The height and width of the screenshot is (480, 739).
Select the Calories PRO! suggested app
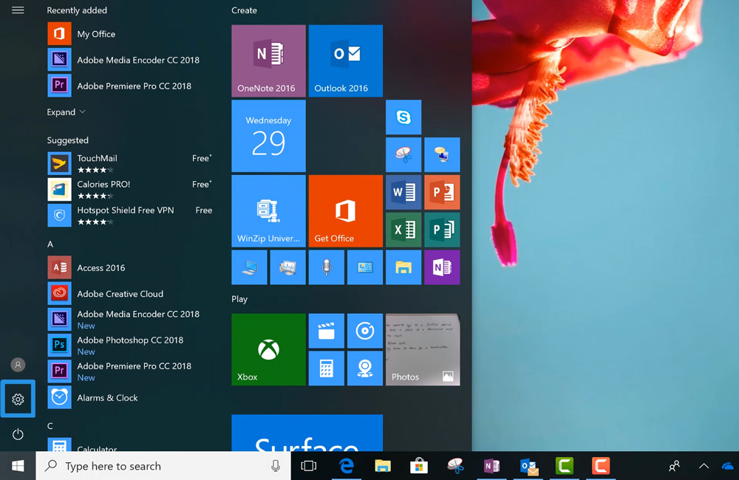pyautogui.click(x=129, y=189)
